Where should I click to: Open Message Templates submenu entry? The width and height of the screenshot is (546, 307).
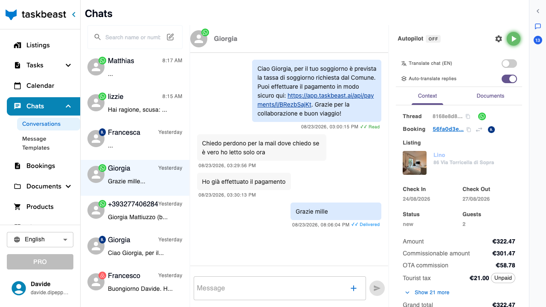click(x=36, y=143)
